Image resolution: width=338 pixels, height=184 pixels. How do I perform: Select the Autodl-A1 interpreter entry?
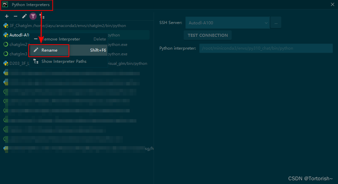[76, 35]
